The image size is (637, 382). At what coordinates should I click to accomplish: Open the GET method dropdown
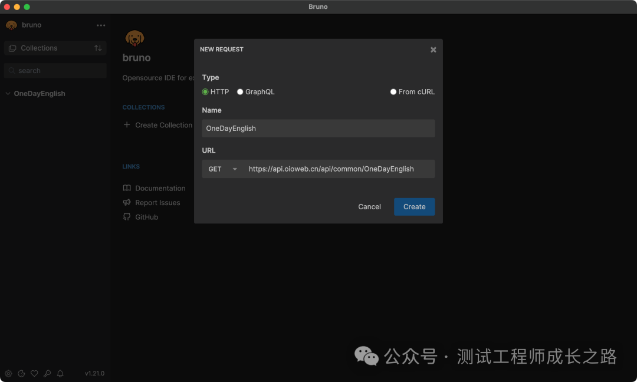coord(222,169)
